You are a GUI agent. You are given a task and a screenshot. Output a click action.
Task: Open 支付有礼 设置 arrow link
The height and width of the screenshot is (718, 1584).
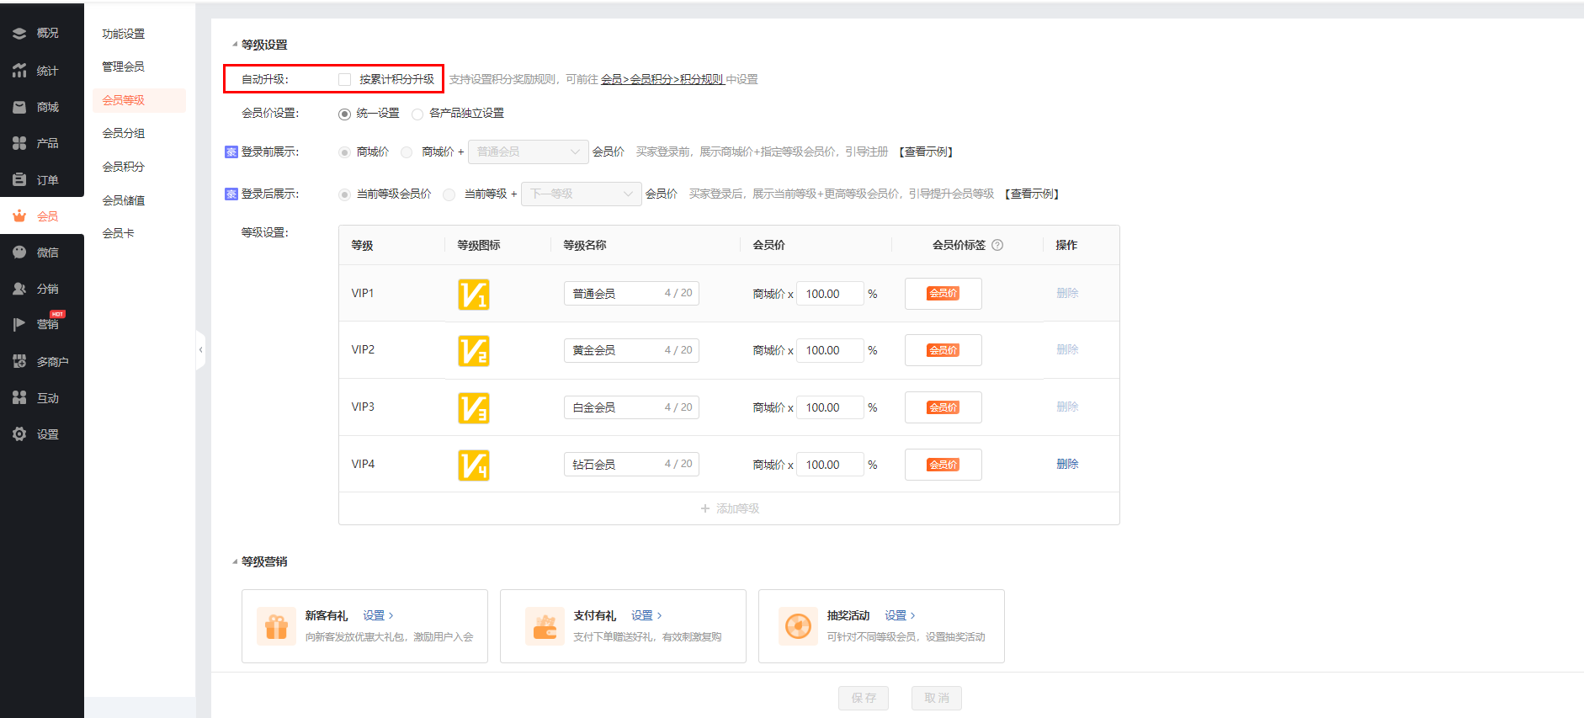coord(646,615)
